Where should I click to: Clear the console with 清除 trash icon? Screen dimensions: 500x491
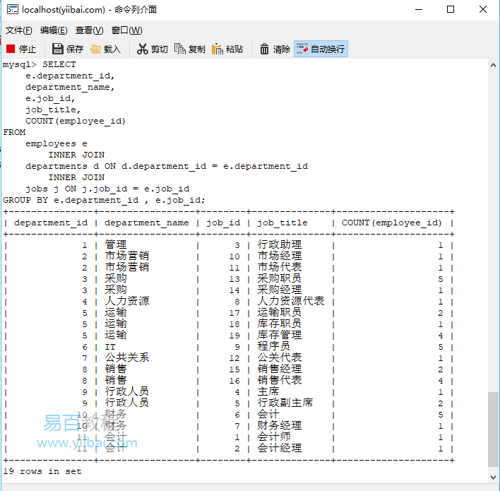pyautogui.click(x=264, y=49)
